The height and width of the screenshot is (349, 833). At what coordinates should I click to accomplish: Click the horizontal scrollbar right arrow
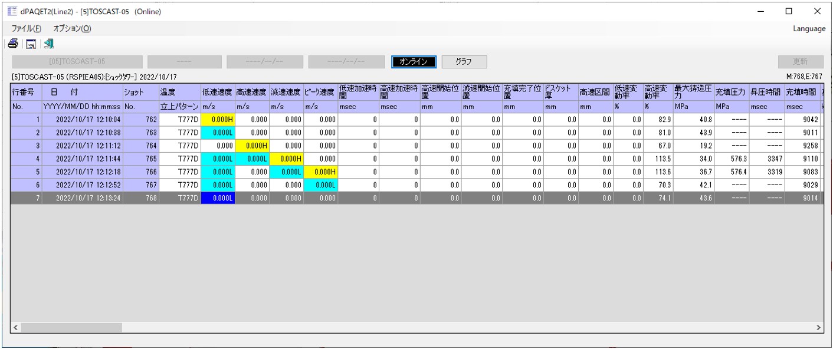click(818, 327)
